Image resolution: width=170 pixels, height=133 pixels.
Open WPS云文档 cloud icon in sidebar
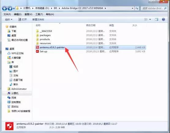9,53
